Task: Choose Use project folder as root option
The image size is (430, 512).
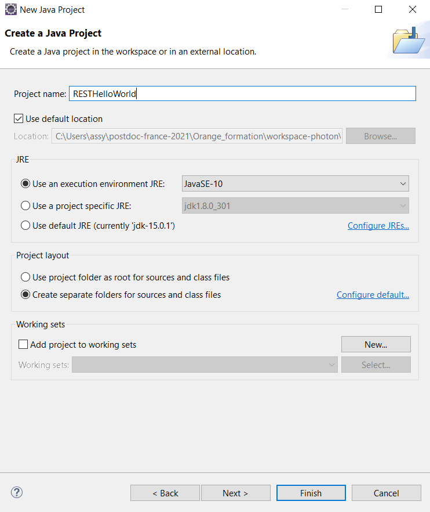Action: [x=25, y=277]
